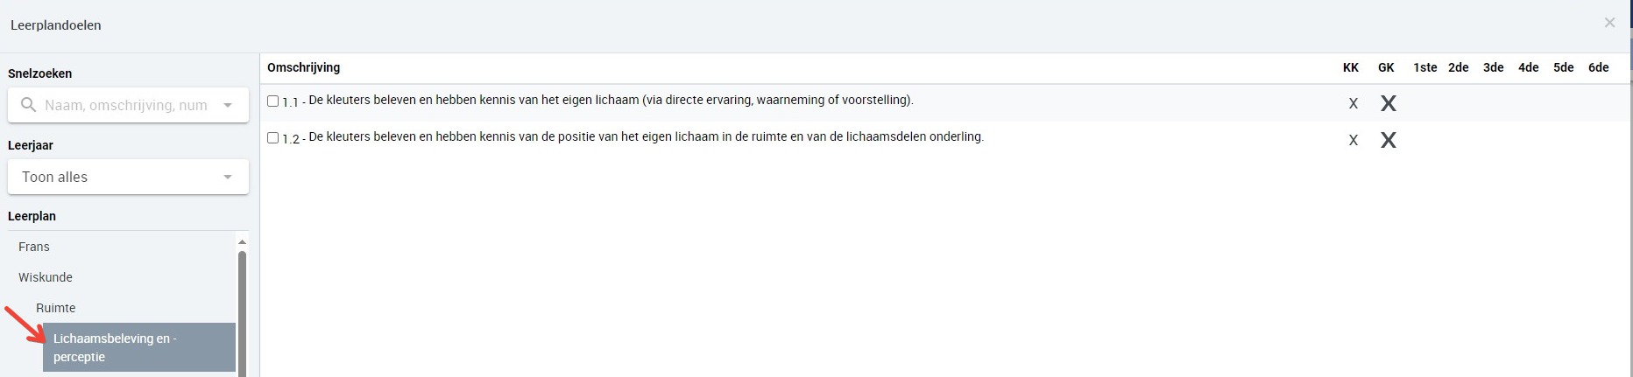This screenshot has width=1633, height=377.
Task: Open the Snelzoeken dropdown arrow
Action: (x=228, y=105)
